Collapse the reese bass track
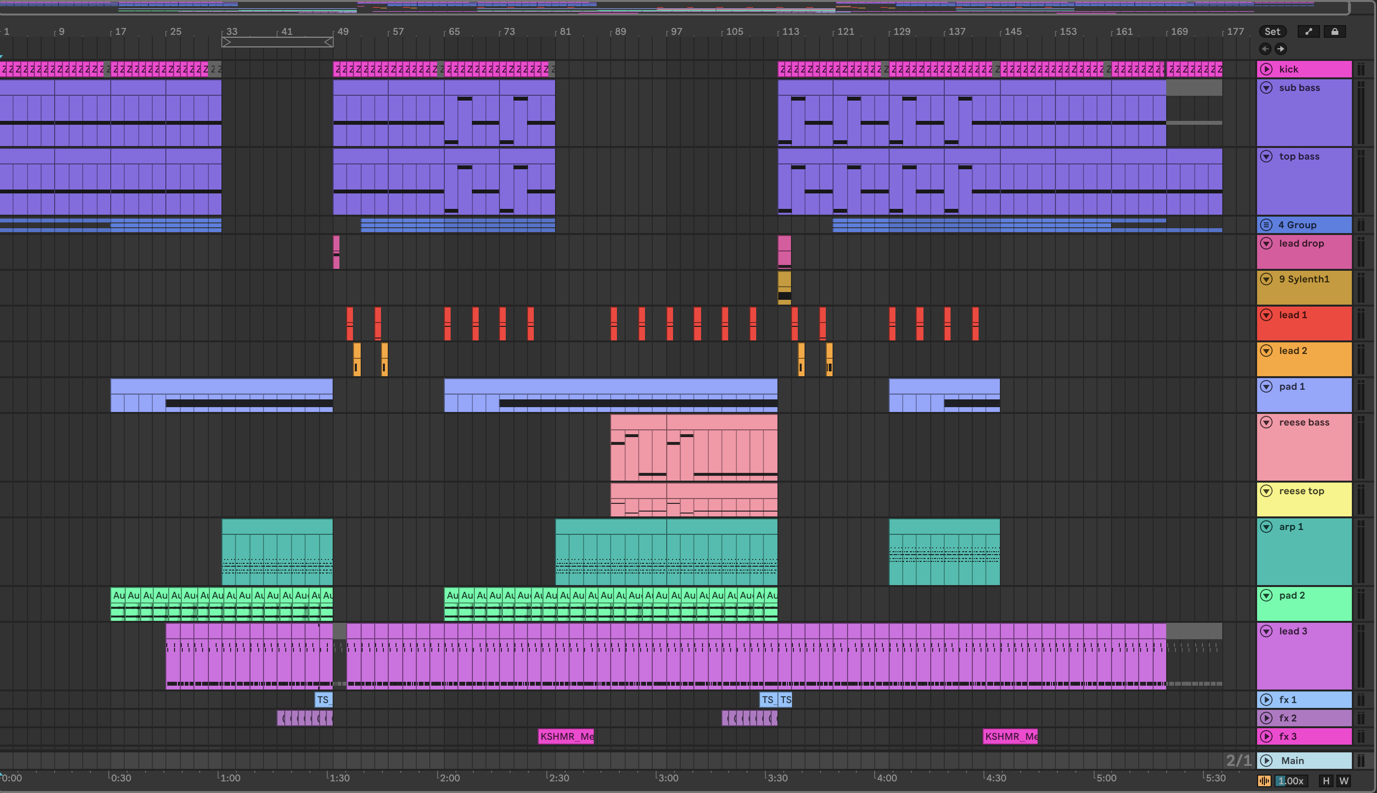Viewport: 1377px width, 793px height. click(1266, 422)
